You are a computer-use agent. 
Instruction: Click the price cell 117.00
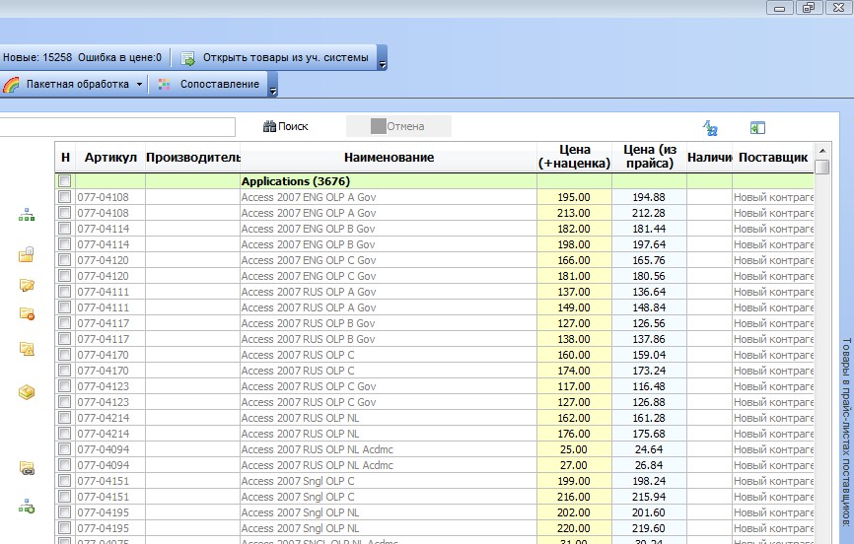[x=574, y=386]
